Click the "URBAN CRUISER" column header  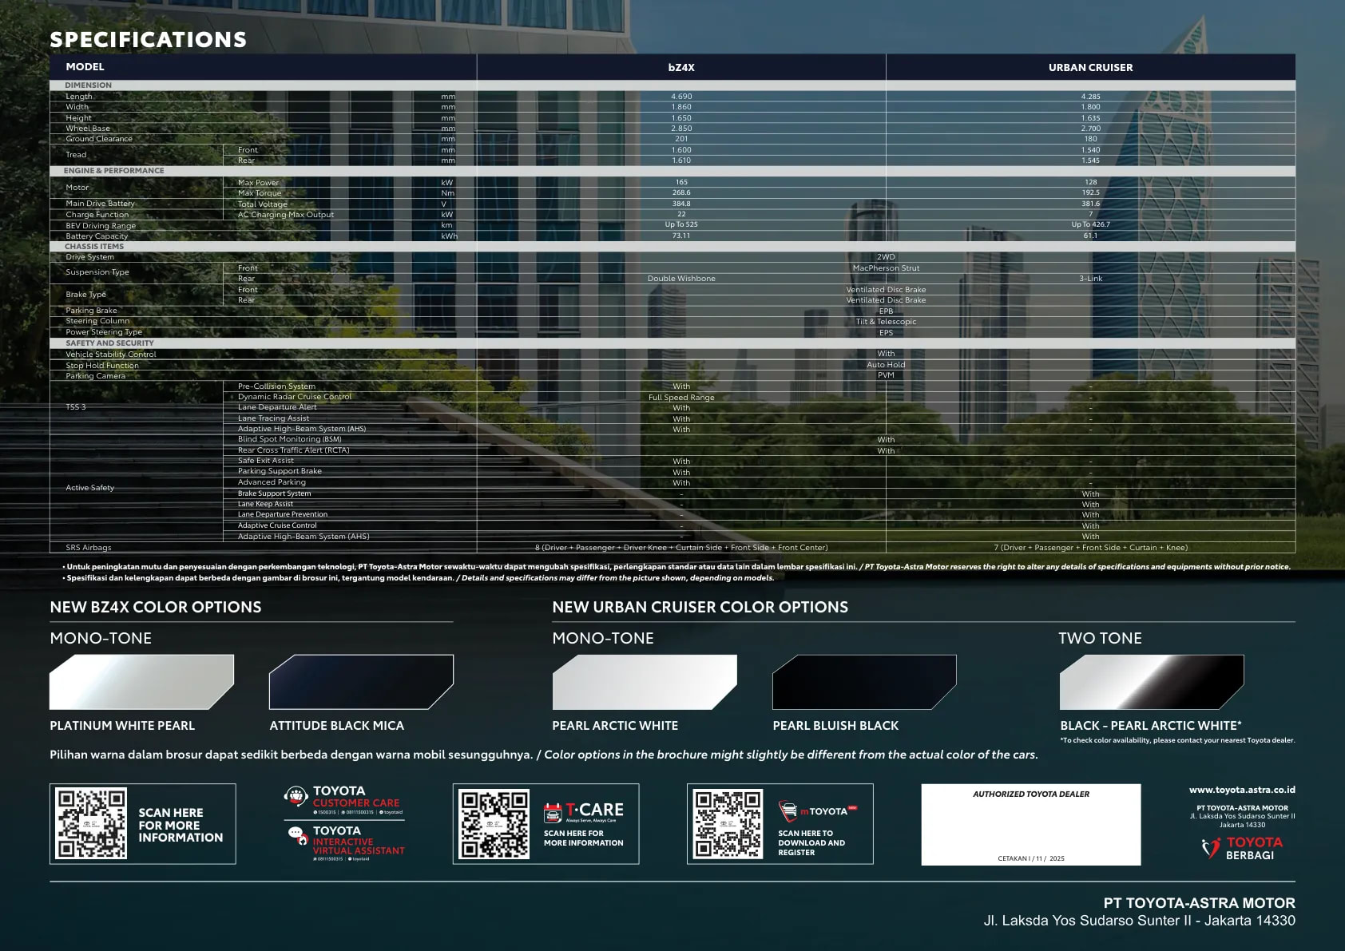(x=1090, y=67)
